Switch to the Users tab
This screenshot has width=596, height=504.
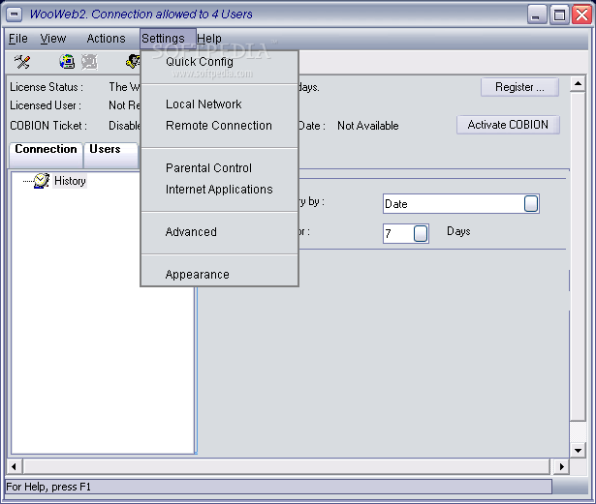coord(111,155)
